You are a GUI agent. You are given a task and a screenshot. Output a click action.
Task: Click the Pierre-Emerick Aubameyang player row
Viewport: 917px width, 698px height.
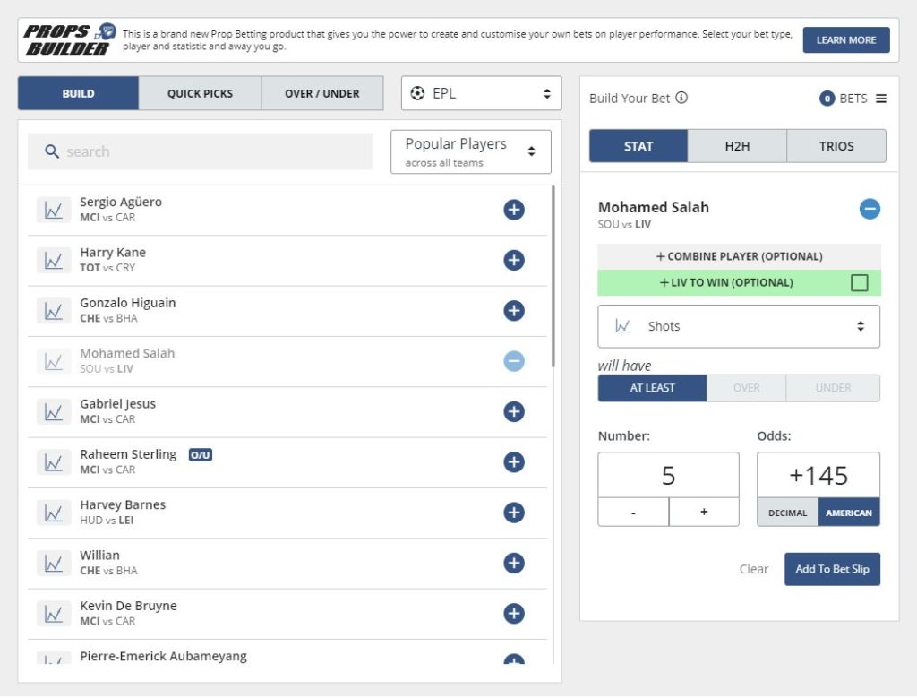(287, 654)
